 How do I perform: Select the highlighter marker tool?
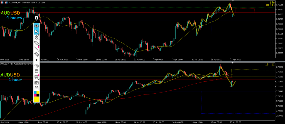pos(36,43)
